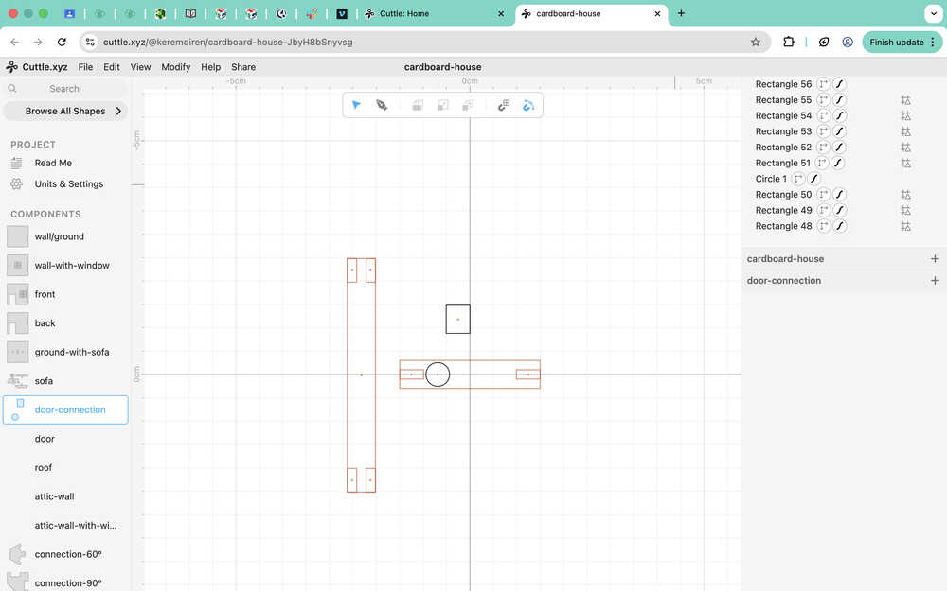Select Rectangle 53 in the layers list
Image resolution: width=947 pixels, height=591 pixels.
pyautogui.click(x=783, y=131)
